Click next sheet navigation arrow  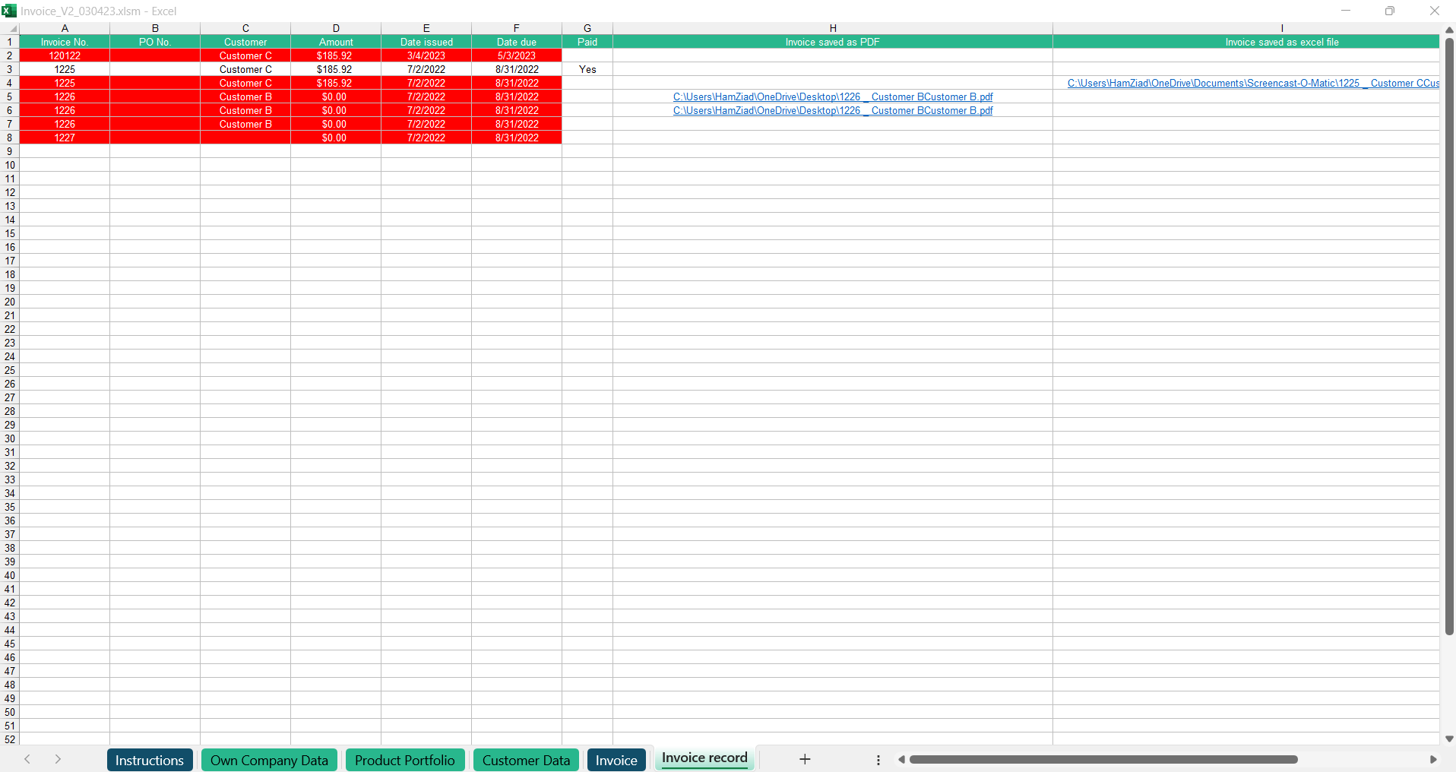[58, 759]
